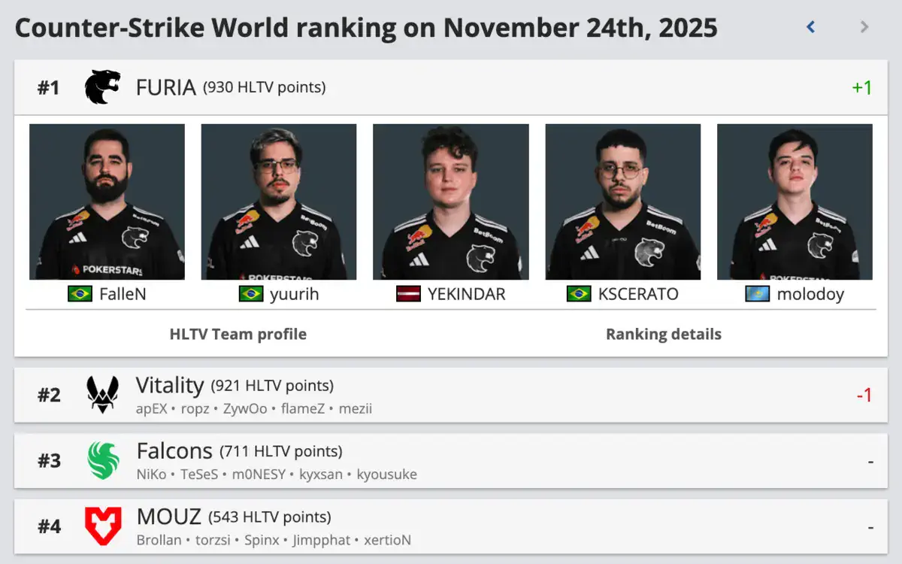Open KSCERATO player photo
Screen dimensions: 902x564
coord(623,202)
